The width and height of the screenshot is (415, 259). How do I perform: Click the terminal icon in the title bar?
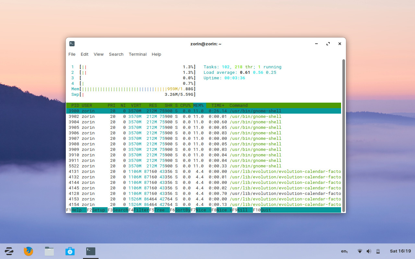click(72, 43)
